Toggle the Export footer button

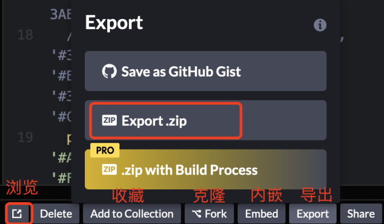click(313, 214)
